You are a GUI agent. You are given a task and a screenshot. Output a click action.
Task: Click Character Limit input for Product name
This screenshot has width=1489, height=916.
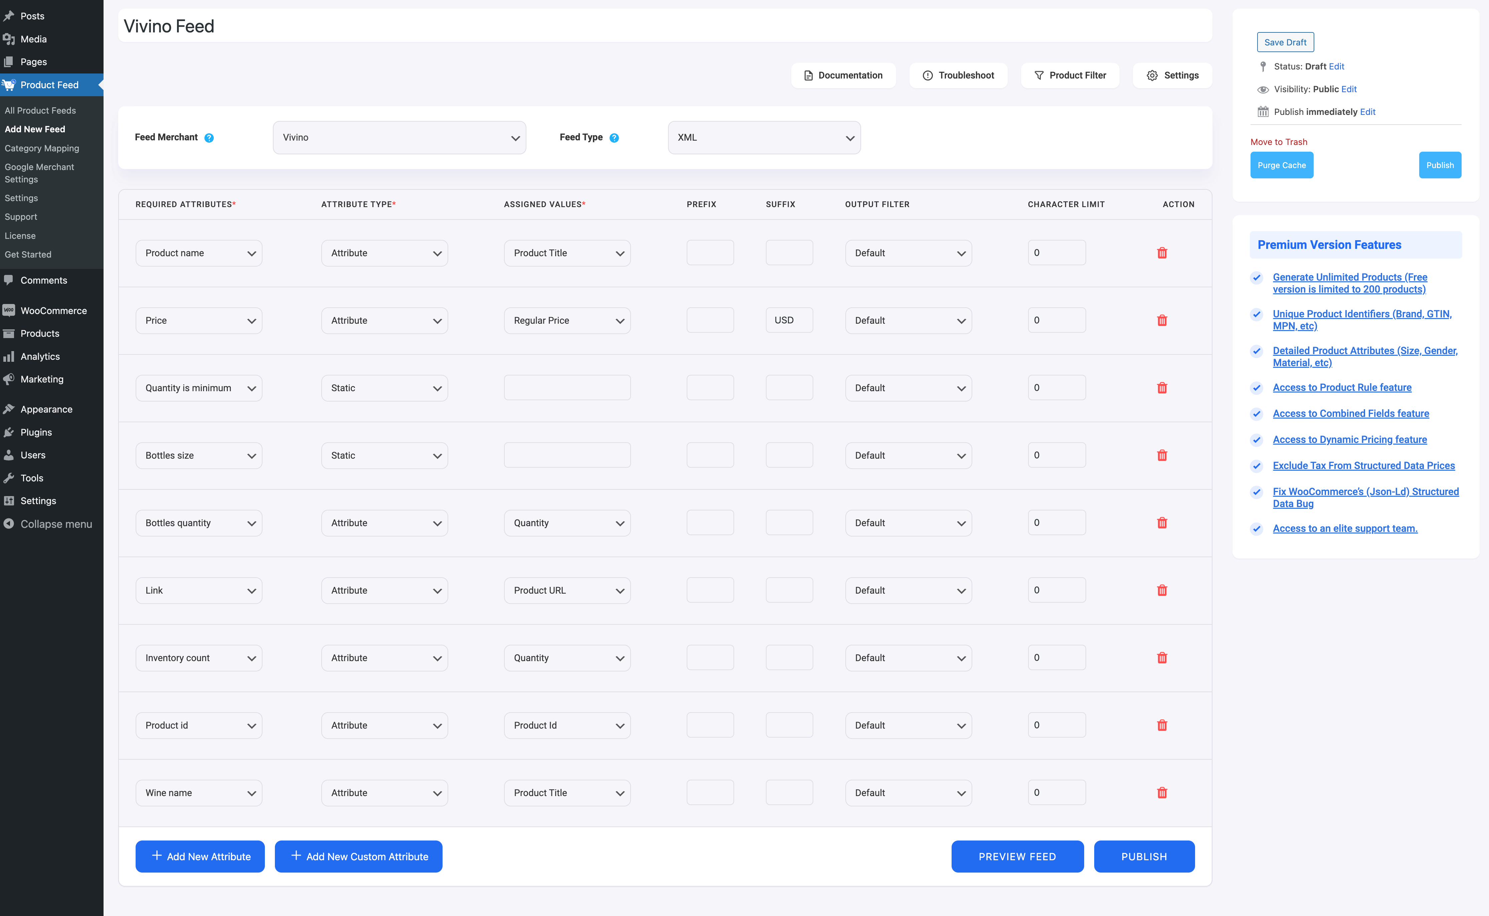1054,252
